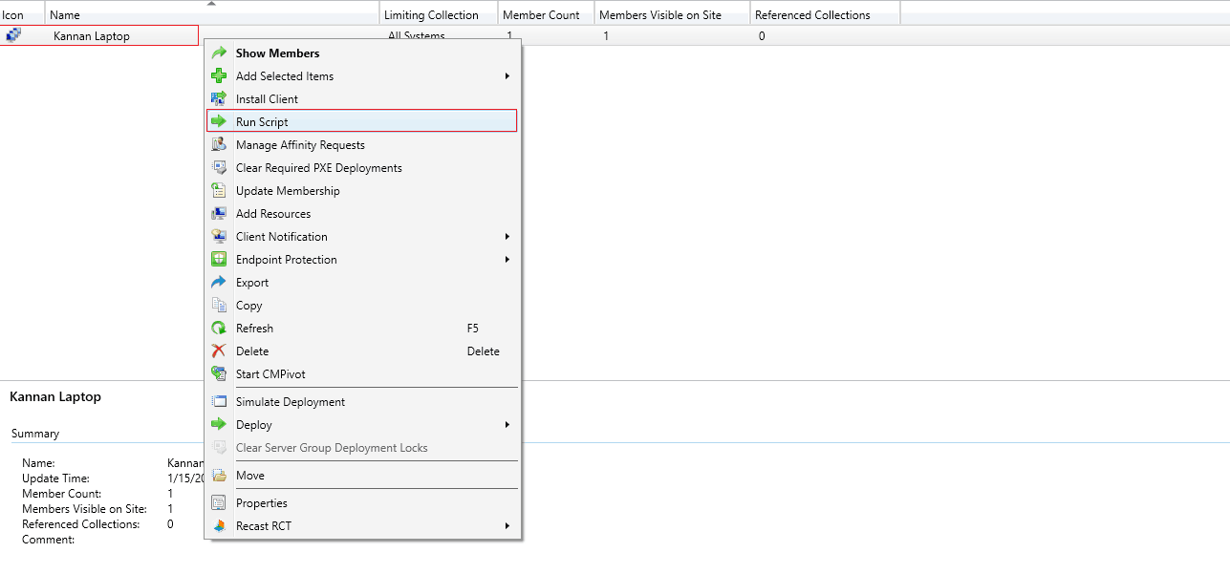Click the Kannan Laptop collection icon
This screenshot has width=1230, height=574.
13,36
